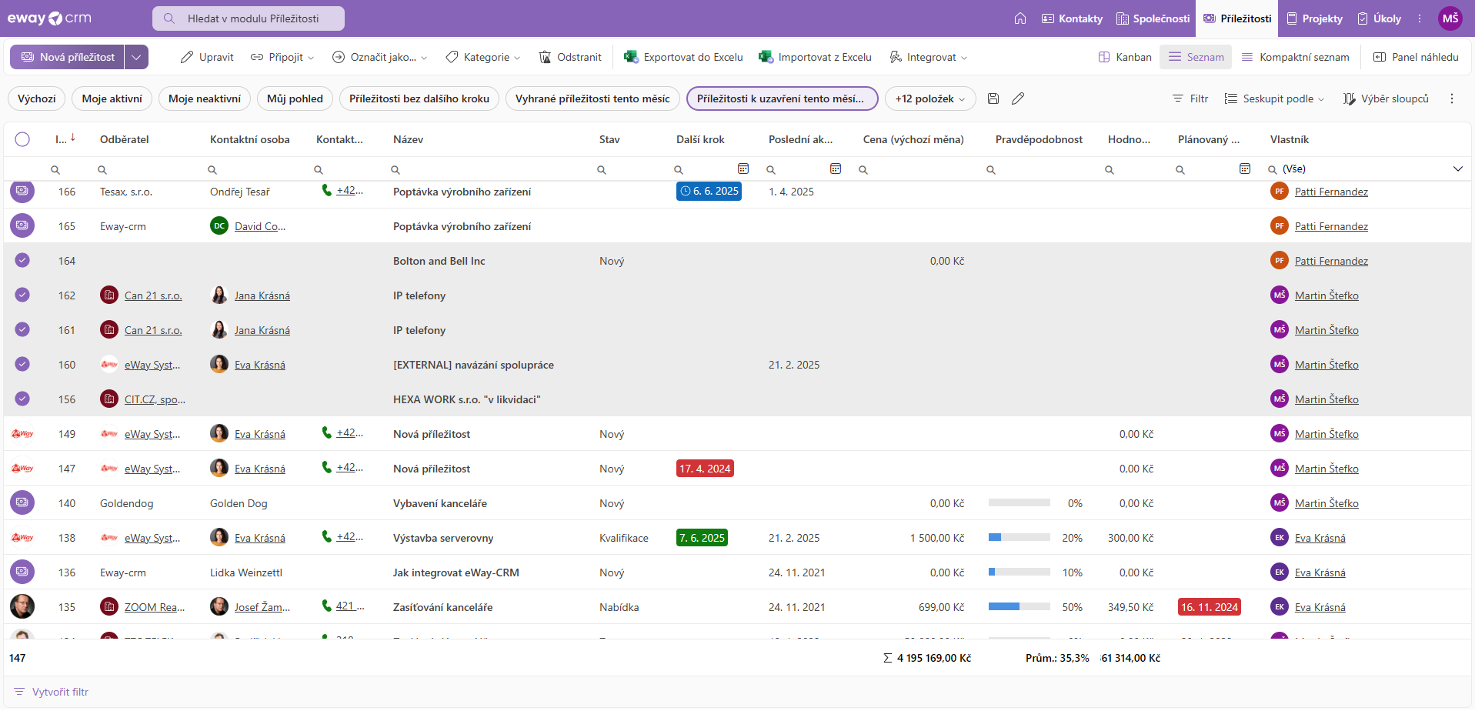
Task: Click the 50% probability bar in row 135
Action: click(1019, 606)
